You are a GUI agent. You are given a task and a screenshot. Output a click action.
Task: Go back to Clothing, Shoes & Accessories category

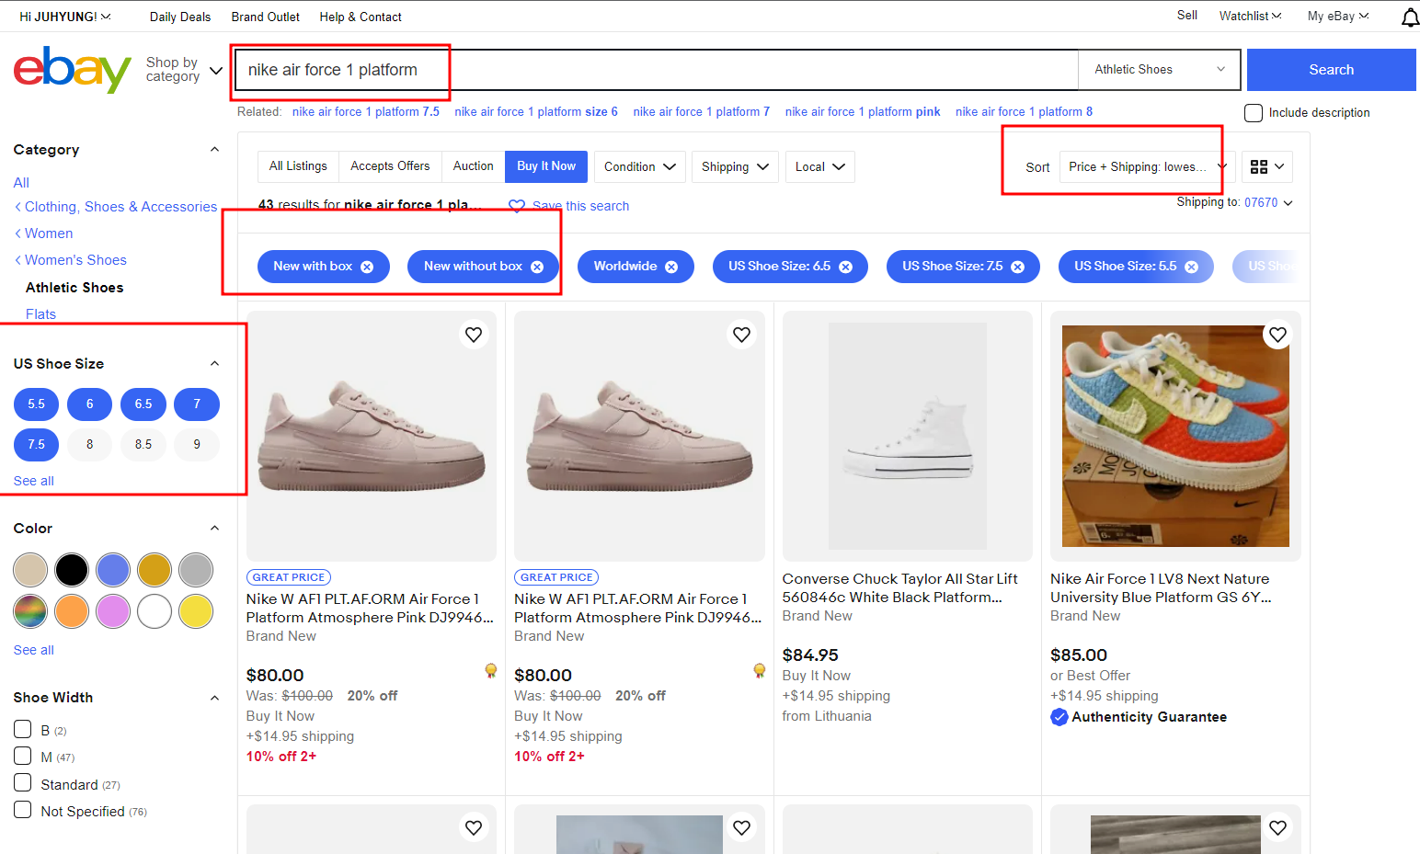(x=120, y=207)
